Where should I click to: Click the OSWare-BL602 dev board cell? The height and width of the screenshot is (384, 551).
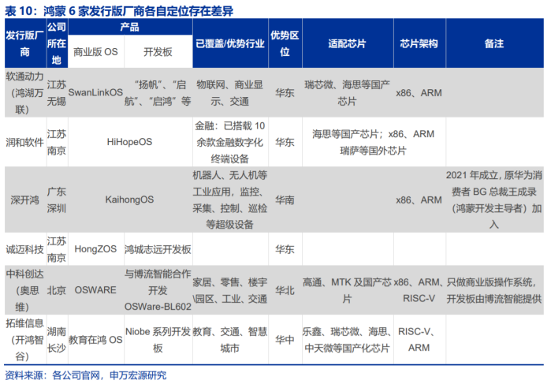point(158,290)
